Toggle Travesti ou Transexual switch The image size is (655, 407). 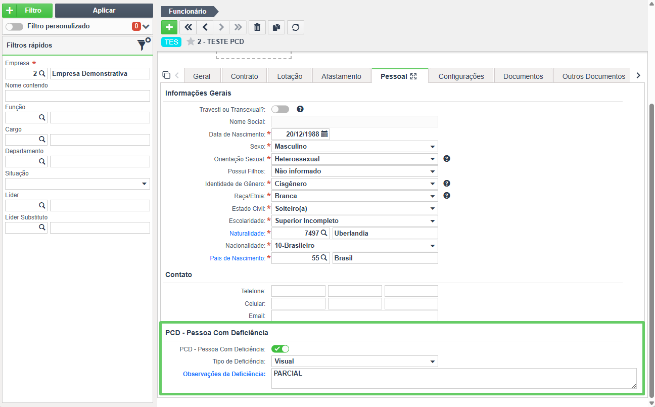pos(280,109)
